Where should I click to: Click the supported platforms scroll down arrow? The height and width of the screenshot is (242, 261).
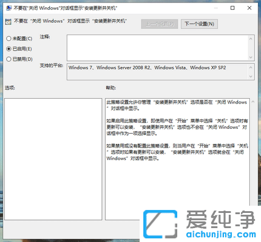[x=251, y=76]
